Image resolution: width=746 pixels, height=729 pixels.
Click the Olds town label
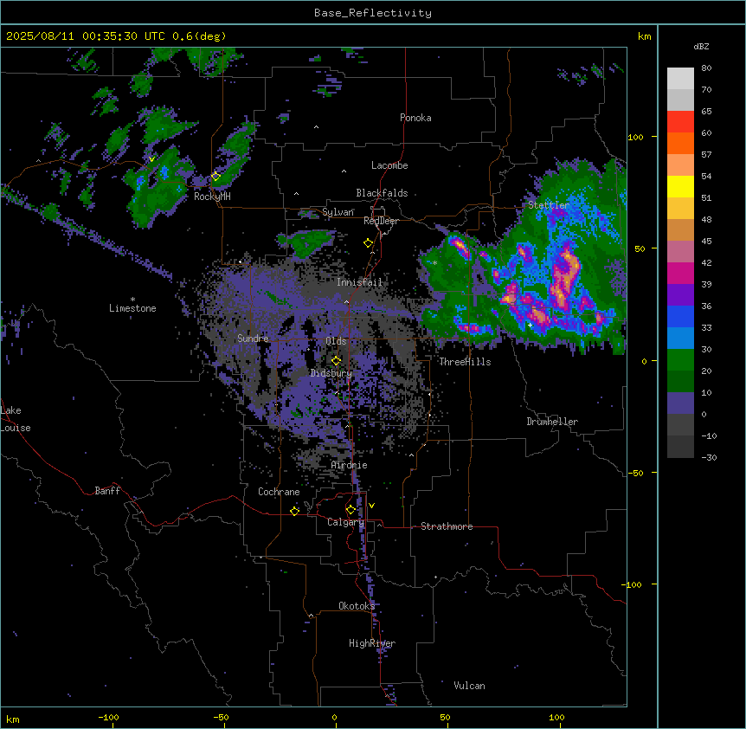(336, 341)
